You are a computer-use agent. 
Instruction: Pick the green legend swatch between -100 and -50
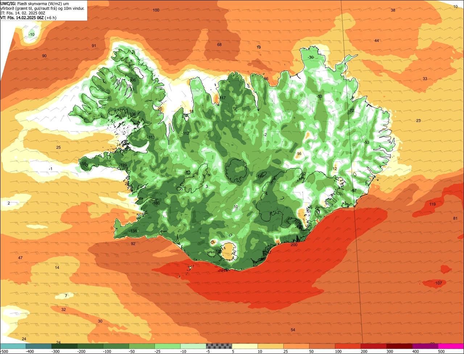(116, 346)
